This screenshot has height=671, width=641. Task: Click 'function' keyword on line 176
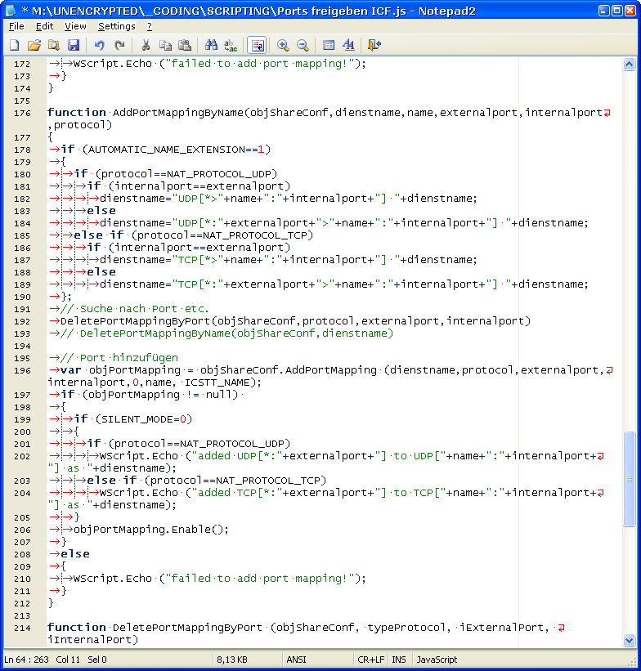click(x=77, y=113)
